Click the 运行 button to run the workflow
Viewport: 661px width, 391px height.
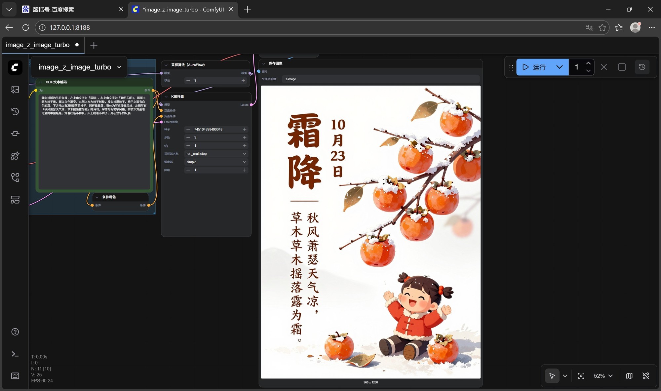[x=535, y=67]
